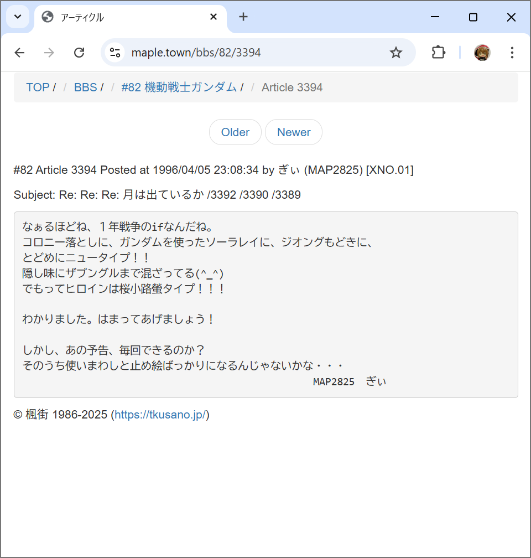Go to the Newer article
This screenshot has height=558, width=531.
coord(294,132)
